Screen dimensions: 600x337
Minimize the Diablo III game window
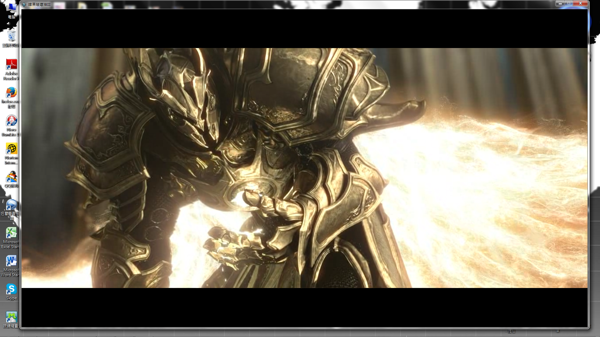click(x=560, y=3)
